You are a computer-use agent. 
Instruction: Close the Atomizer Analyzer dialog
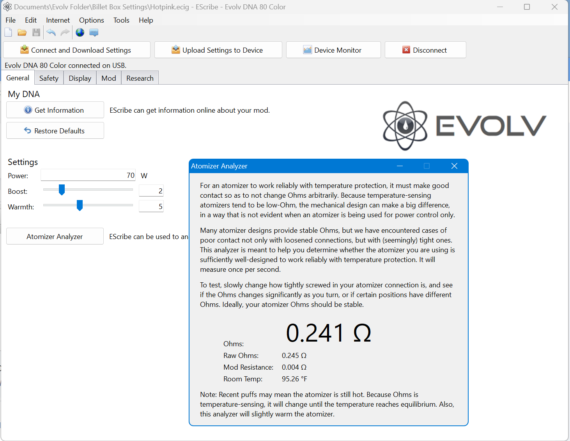[454, 166]
